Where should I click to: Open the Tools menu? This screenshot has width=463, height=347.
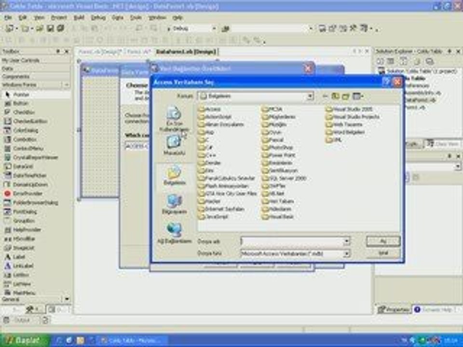[136, 18]
